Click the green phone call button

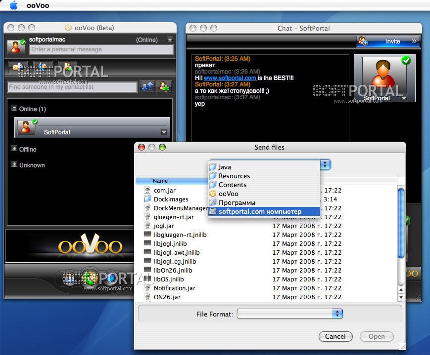(x=90, y=278)
